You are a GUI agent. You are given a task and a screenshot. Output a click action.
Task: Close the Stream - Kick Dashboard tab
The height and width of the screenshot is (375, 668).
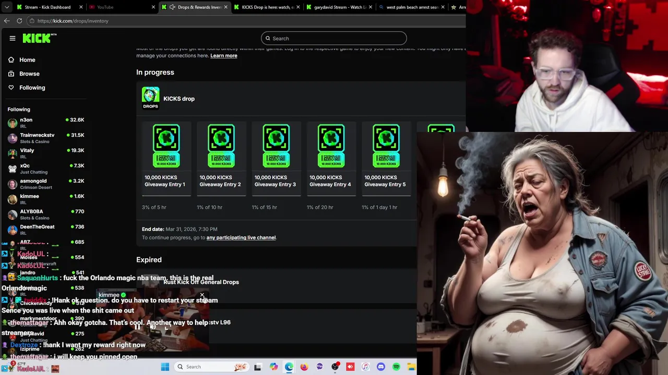(x=81, y=7)
